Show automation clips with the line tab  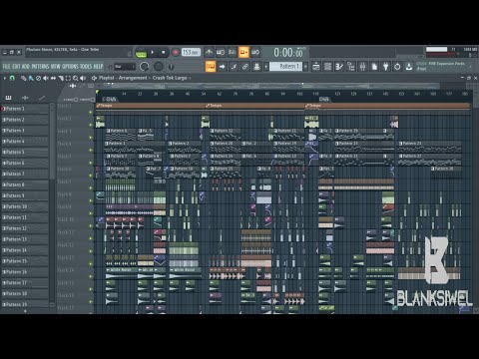pyautogui.click(x=42, y=98)
